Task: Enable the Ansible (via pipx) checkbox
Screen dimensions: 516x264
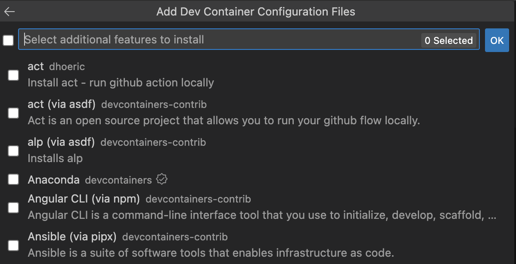Action: (13, 246)
